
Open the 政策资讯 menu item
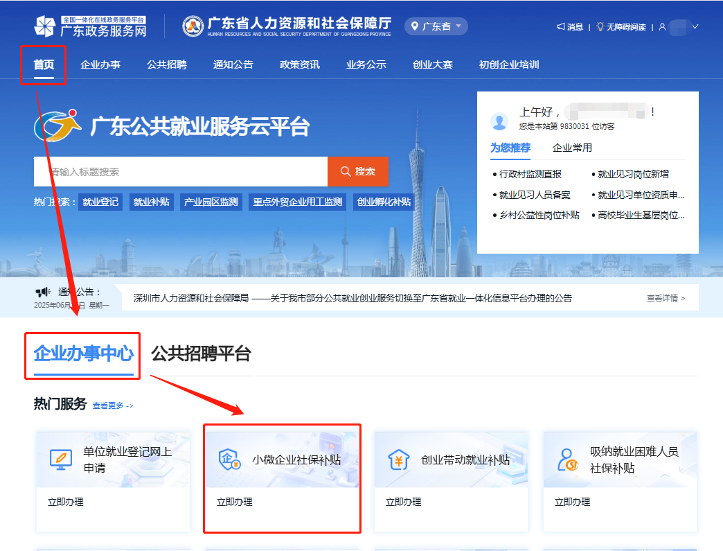pos(299,65)
